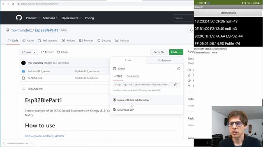
Task: Open commit message Update BLE_server.ino
Action: point(56,63)
